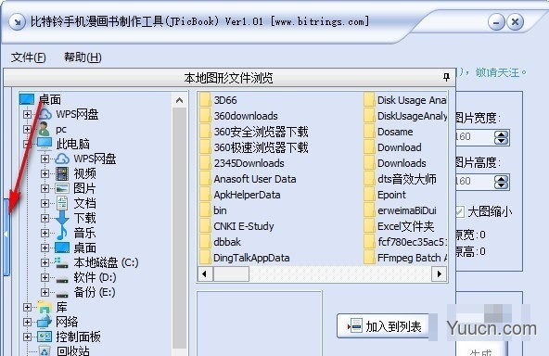
Task: Select the 360安全浏览器下载 folder
Action: point(254,132)
